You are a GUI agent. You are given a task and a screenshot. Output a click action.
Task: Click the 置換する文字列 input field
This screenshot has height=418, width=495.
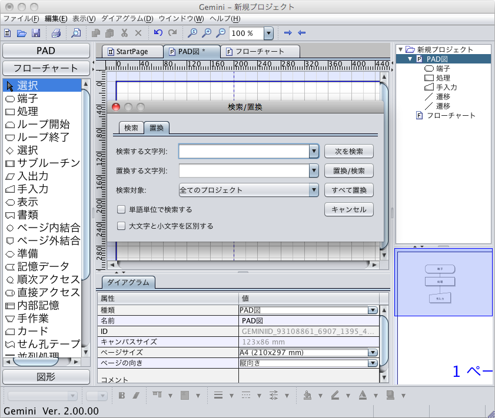244,170
